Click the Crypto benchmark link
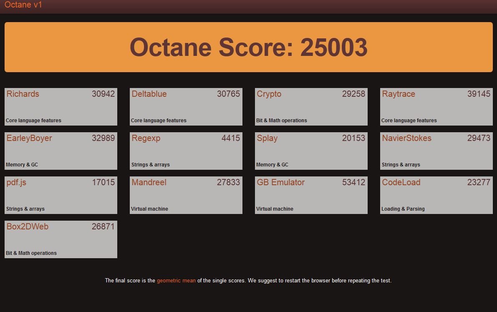 tap(269, 94)
